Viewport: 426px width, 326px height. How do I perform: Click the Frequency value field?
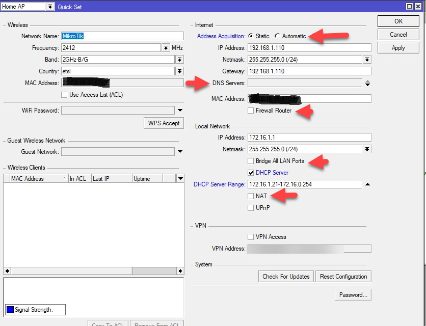pos(111,48)
